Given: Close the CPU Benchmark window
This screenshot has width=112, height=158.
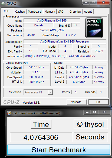Looking at the screenshot, I should tap(104, 112).
